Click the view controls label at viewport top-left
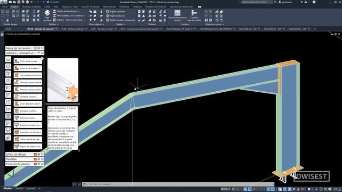The height and width of the screenshot is (192, 342). 22,34
